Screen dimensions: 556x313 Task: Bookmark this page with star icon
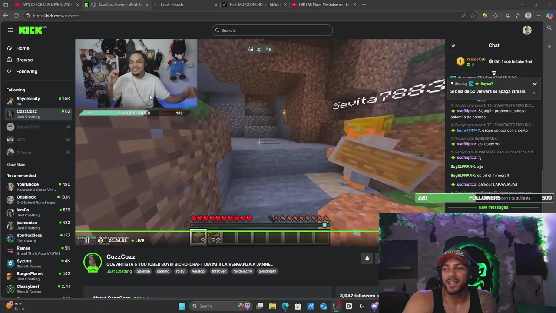[473, 16]
